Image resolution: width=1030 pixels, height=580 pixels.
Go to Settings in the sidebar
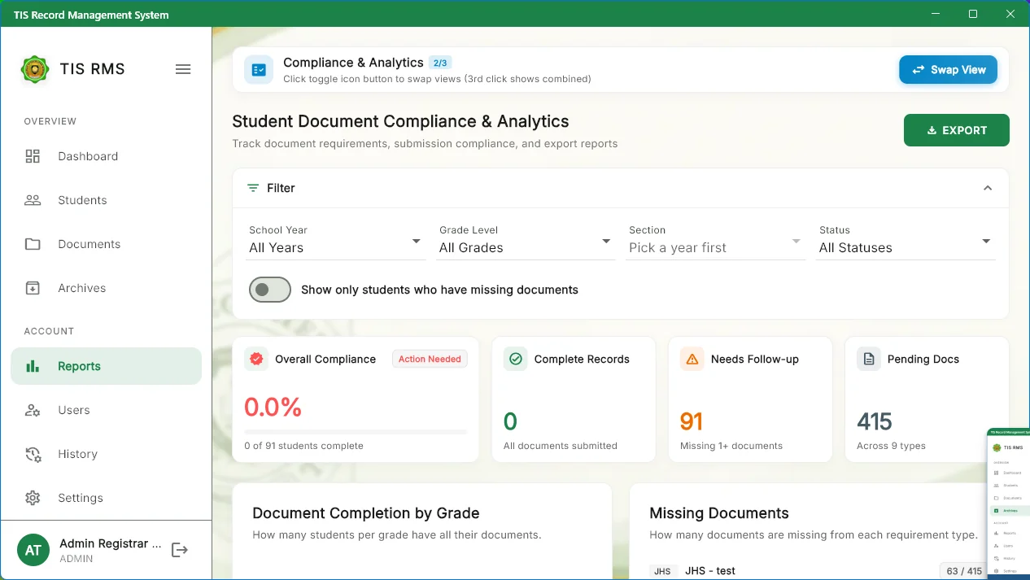(x=106, y=498)
